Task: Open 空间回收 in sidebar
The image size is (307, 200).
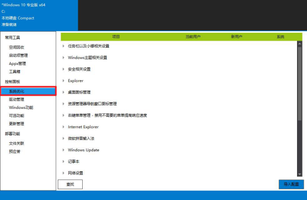Action: coord(17,47)
